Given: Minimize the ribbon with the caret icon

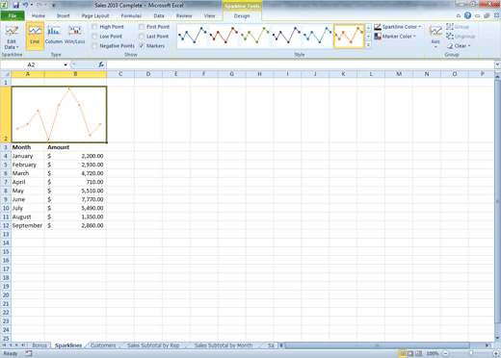Looking at the screenshot, I should pos(459,15).
